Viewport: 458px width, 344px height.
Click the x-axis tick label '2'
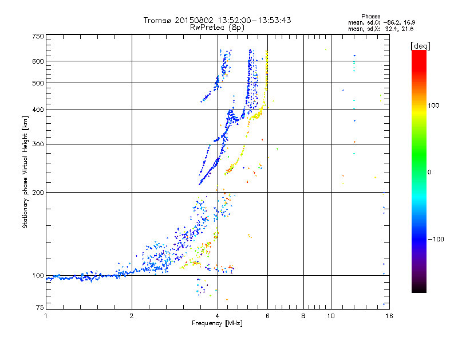coord(132,316)
